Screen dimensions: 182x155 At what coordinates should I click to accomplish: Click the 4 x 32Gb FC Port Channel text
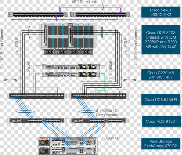(107, 113)
